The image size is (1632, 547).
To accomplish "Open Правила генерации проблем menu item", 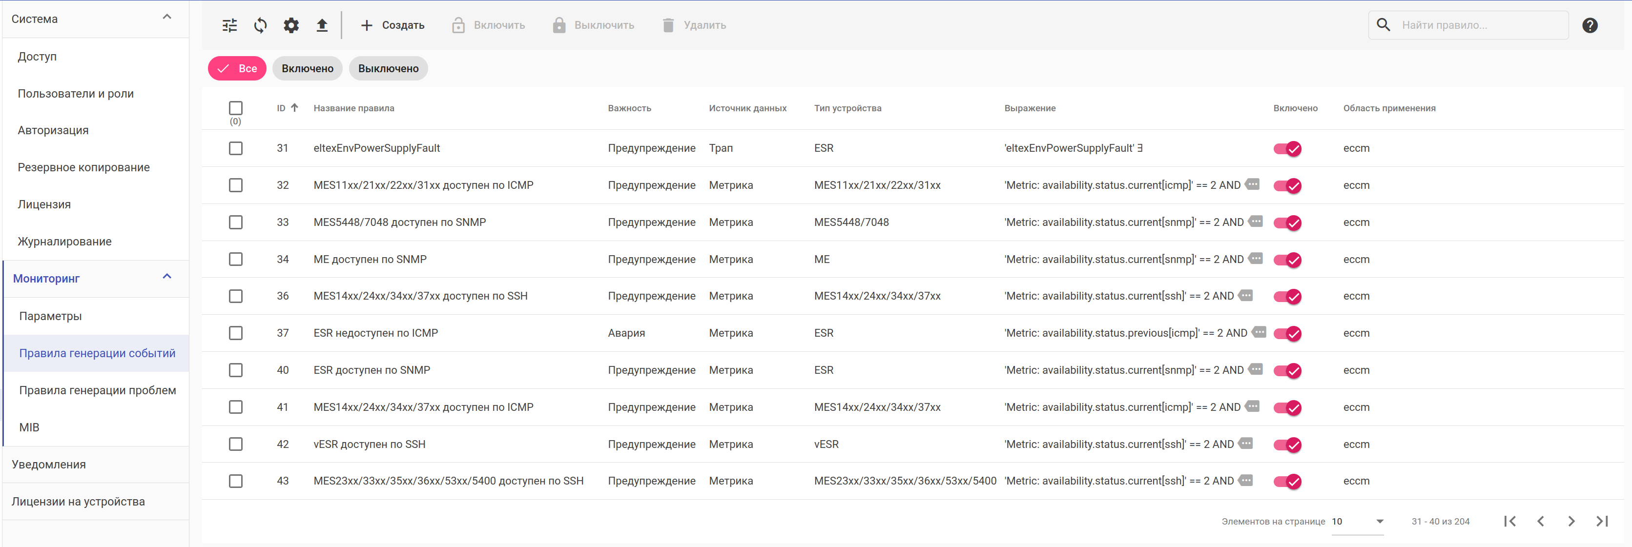I will 98,390.
